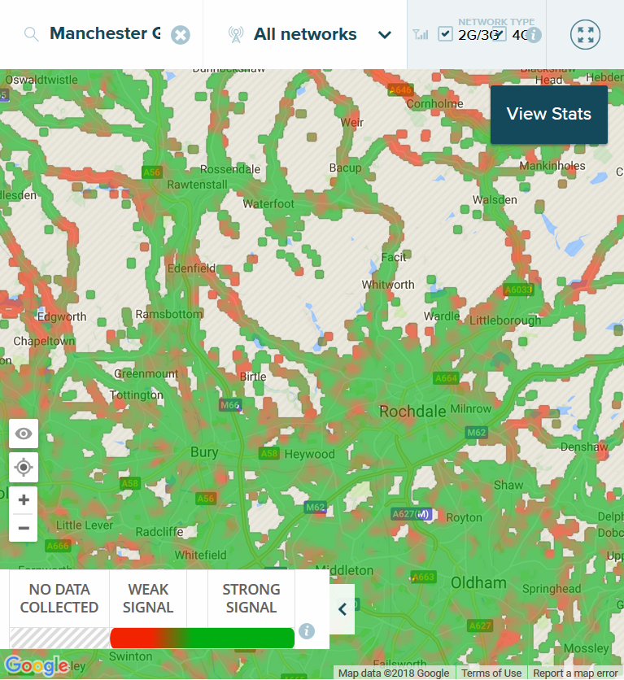
Task: Click the A6033 road marker
Action: point(518,290)
